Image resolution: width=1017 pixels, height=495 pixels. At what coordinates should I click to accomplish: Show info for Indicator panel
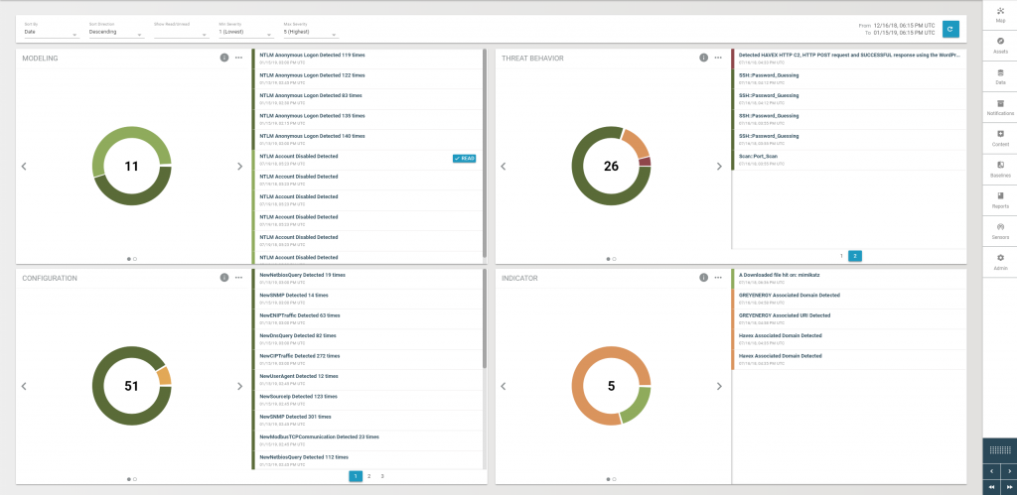coord(704,278)
